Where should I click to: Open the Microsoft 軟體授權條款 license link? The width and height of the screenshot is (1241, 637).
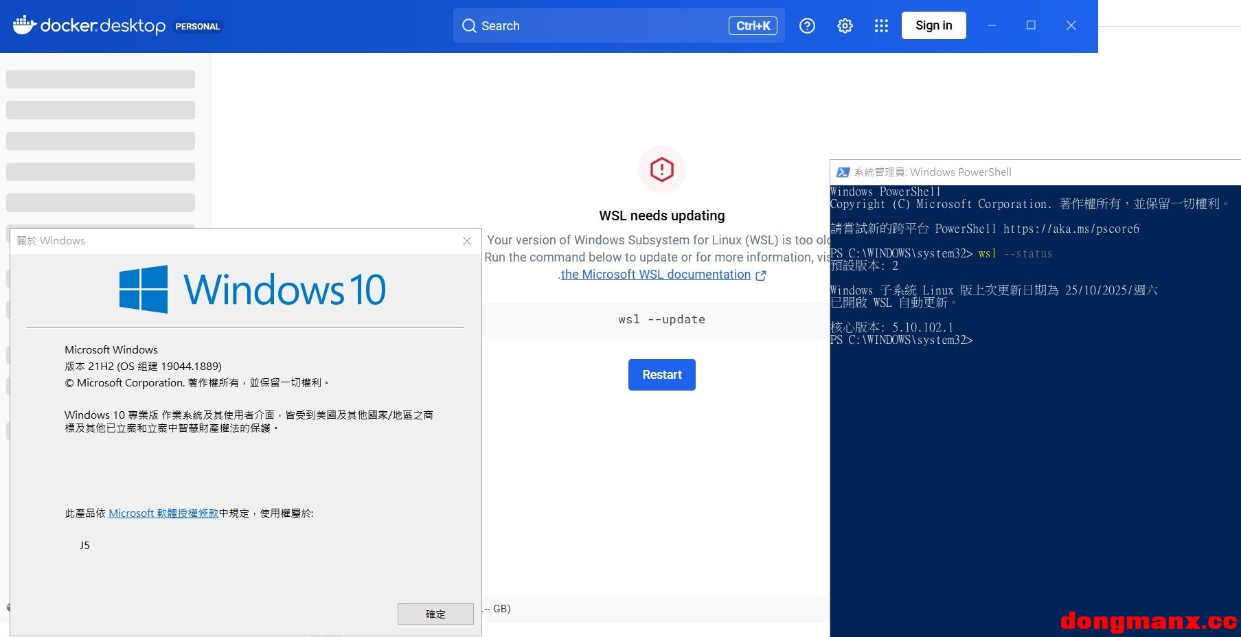pos(163,513)
